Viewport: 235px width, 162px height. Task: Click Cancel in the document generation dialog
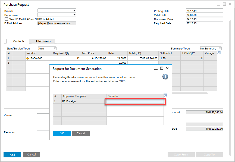(x=81, y=133)
